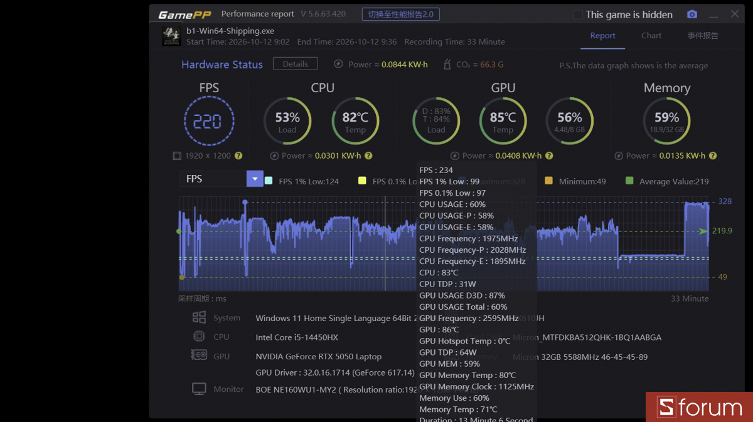The image size is (753, 422).
Task: Click the Start Time: 2026-10-12 9:02 text
Action: click(x=238, y=41)
